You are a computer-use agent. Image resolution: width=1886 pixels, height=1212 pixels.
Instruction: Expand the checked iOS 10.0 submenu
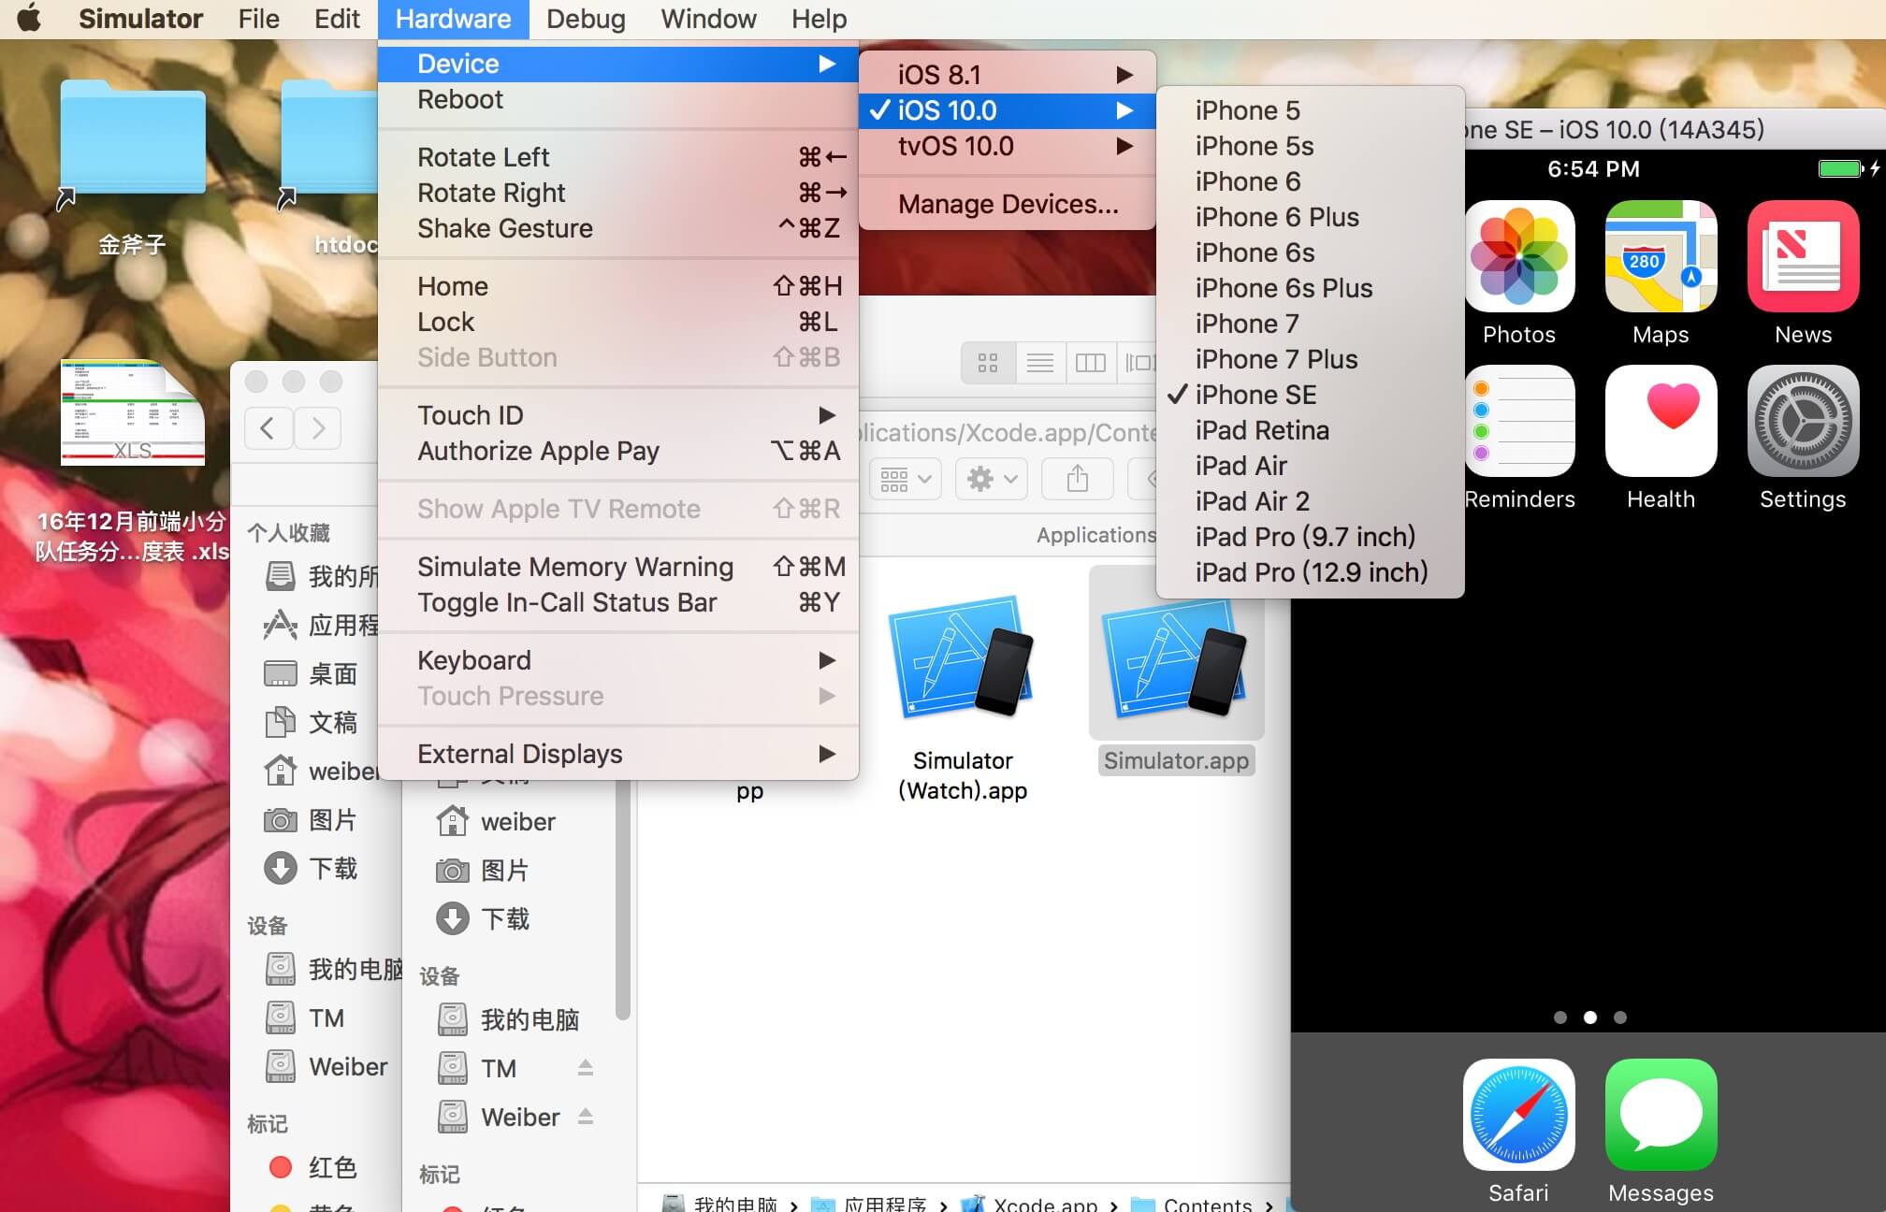click(1008, 110)
